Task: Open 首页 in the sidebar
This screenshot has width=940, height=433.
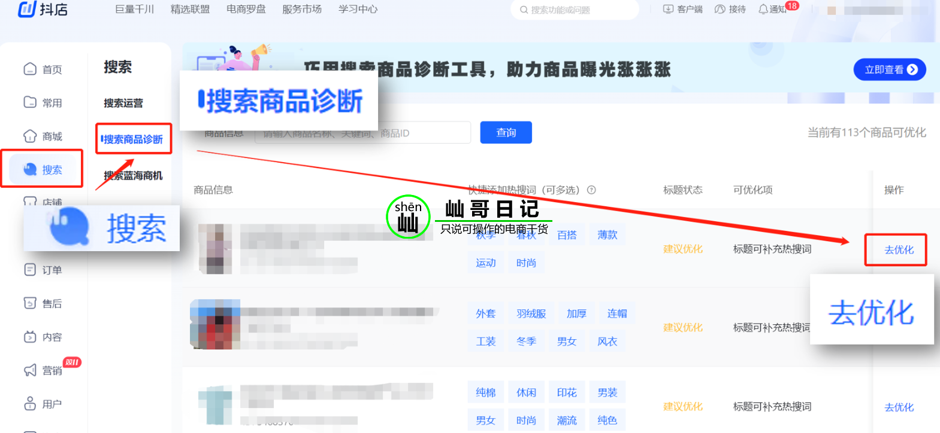Action: click(x=43, y=69)
